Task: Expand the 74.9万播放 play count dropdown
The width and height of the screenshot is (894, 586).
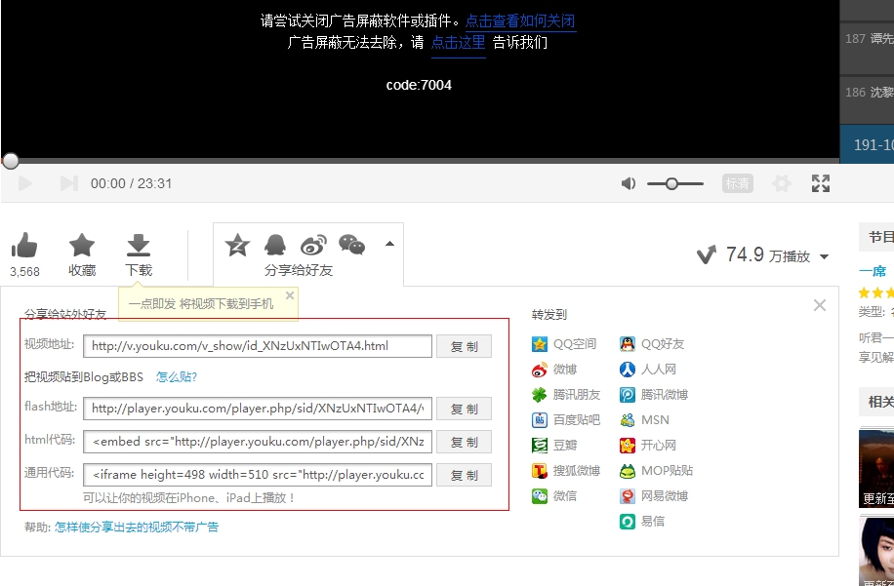Action: click(x=824, y=256)
